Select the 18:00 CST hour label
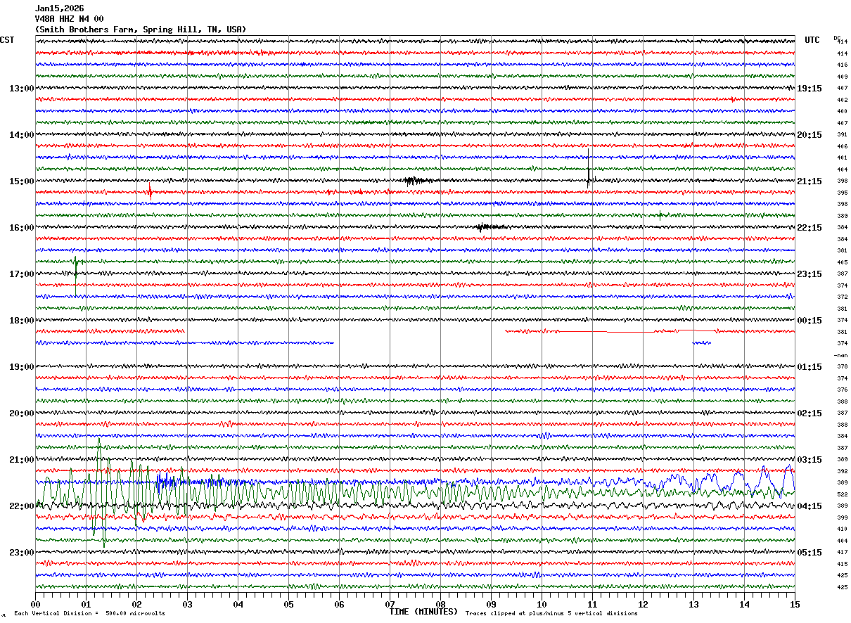 point(21,321)
